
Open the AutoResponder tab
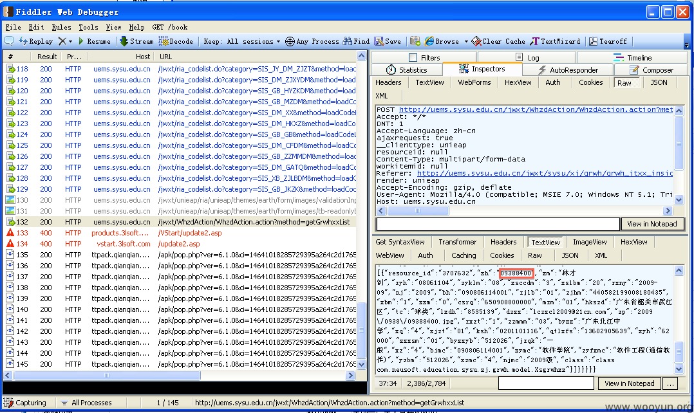point(568,70)
